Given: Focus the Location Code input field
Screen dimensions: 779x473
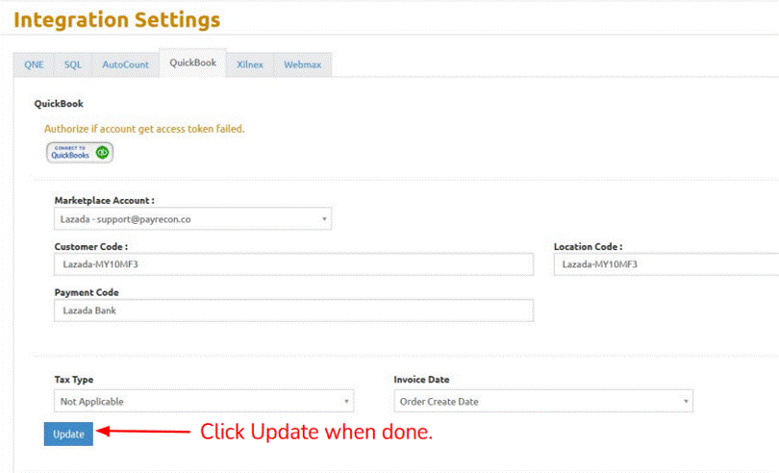Looking at the screenshot, I should (666, 264).
